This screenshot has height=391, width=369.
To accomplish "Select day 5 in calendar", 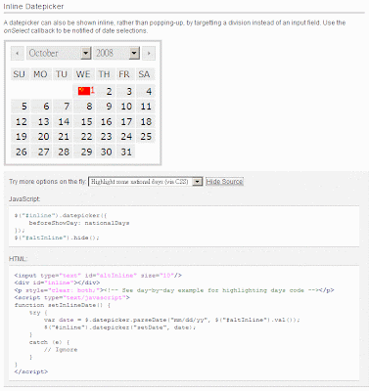I will (21, 107).
